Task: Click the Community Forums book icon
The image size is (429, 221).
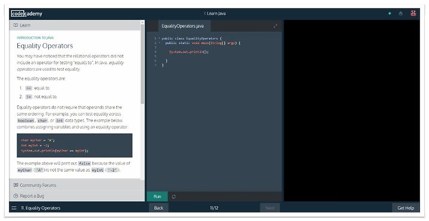Action: tap(15, 185)
